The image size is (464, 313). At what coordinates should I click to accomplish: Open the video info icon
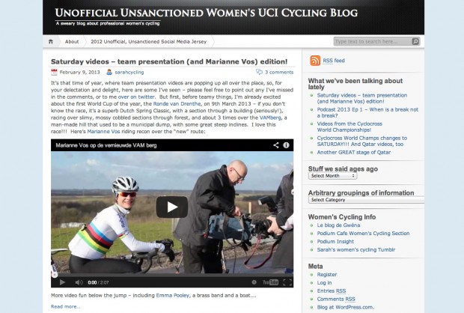coord(286,145)
